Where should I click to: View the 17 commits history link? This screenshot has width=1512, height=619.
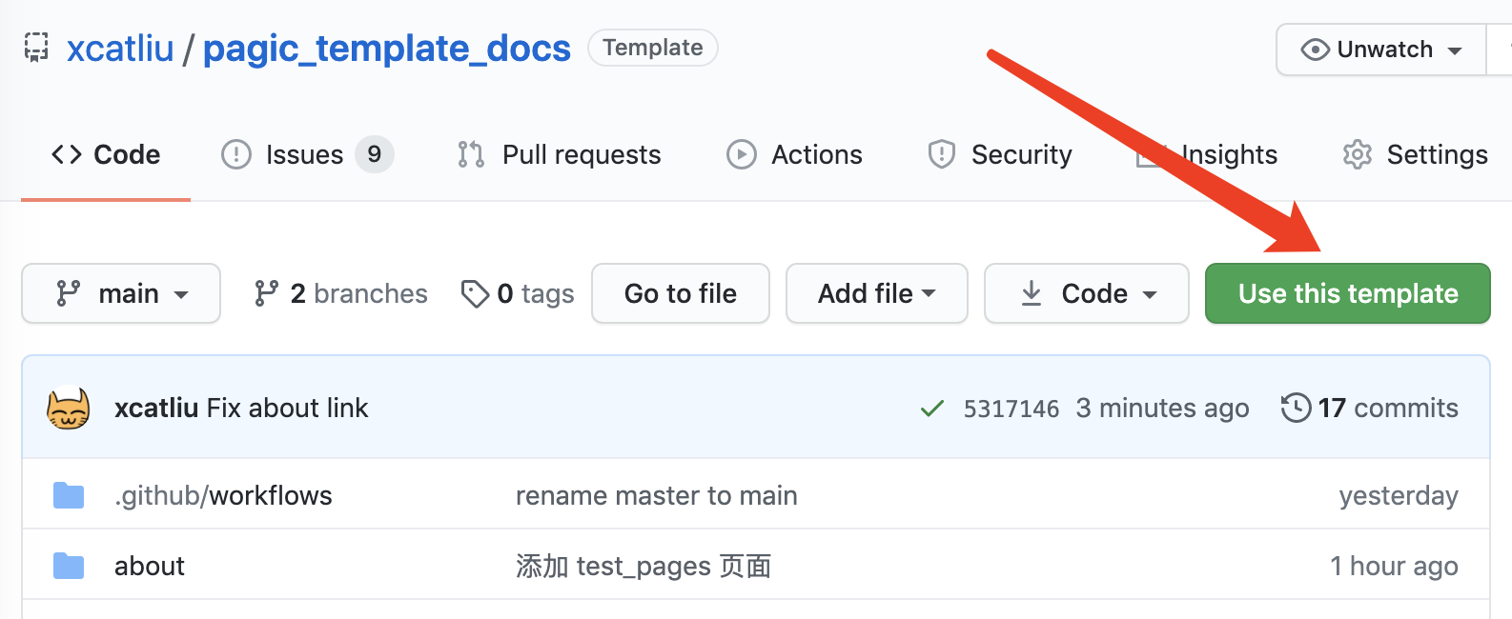[1370, 408]
